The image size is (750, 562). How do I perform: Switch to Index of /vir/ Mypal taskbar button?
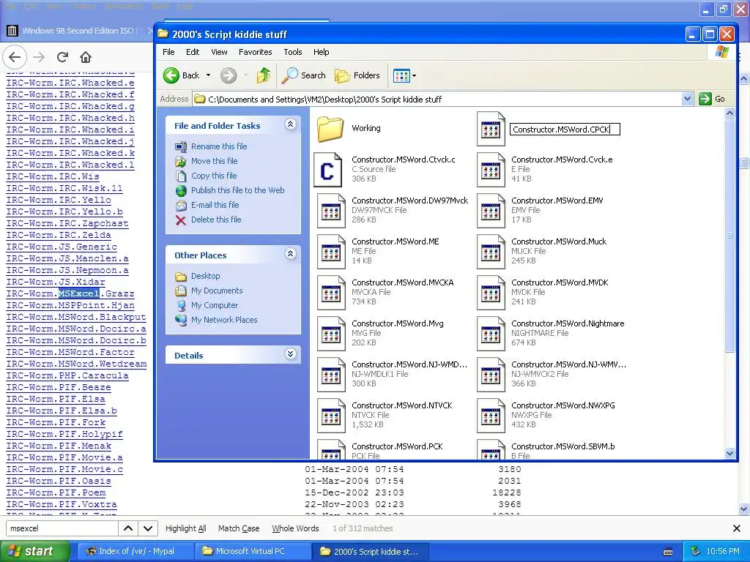[x=135, y=551]
